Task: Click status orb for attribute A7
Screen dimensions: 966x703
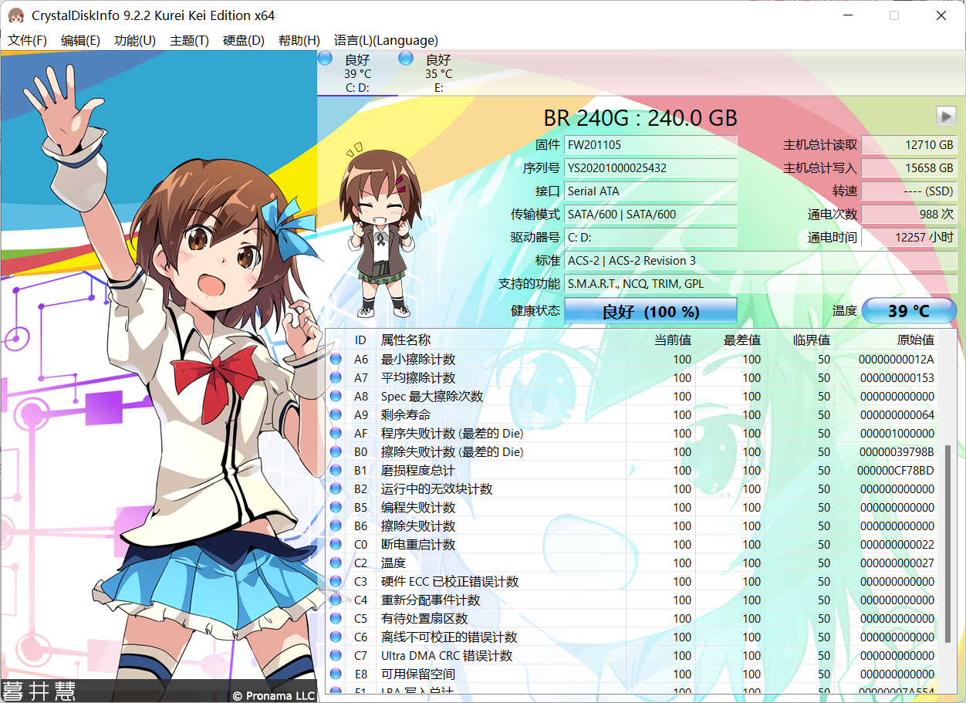Action: pos(336,377)
